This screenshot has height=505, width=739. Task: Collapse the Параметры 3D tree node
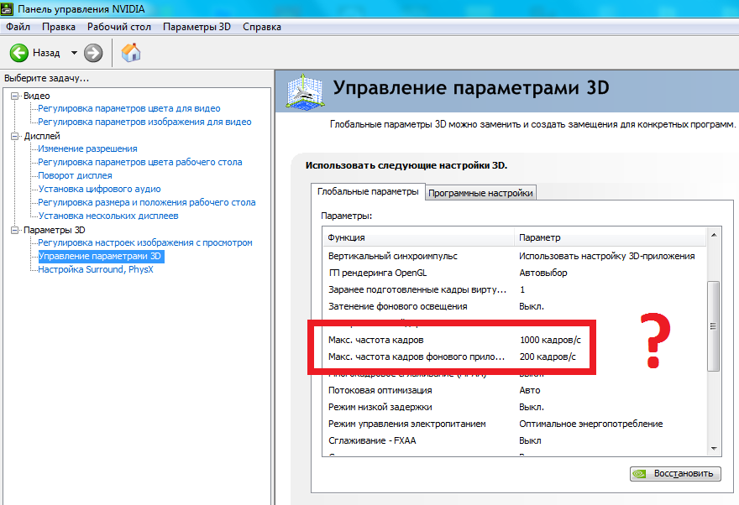coord(15,230)
